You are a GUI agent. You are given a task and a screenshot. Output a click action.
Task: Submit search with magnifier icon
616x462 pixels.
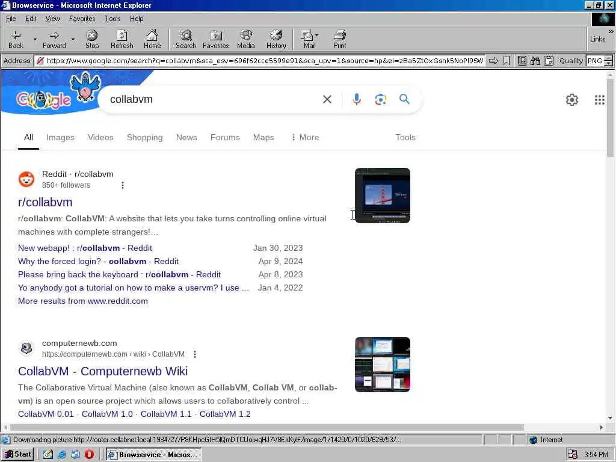pos(404,99)
